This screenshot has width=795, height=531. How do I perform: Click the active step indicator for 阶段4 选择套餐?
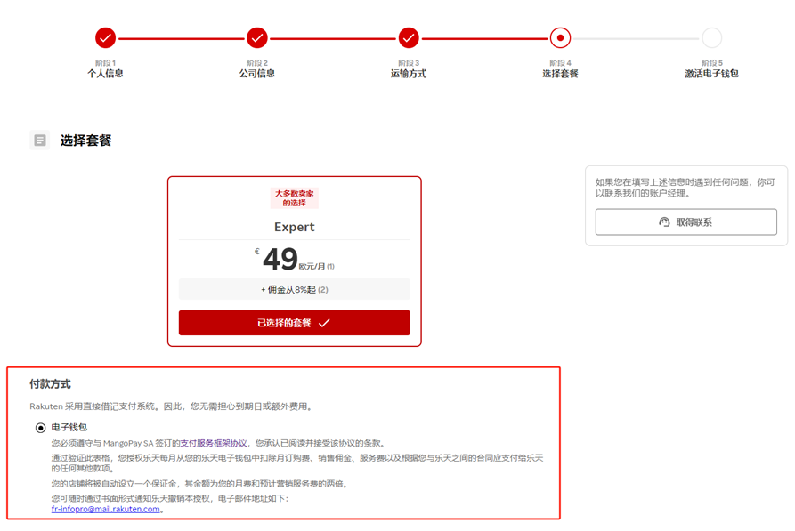pos(560,38)
